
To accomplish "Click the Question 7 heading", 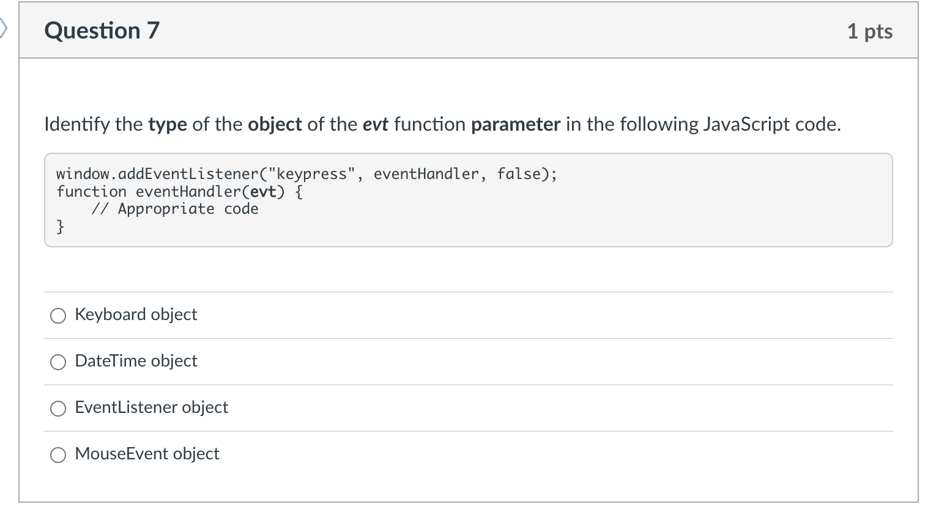I will [102, 31].
